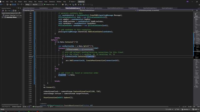
Task: Select the Debug configuration dropdown
Action: (28, 5)
